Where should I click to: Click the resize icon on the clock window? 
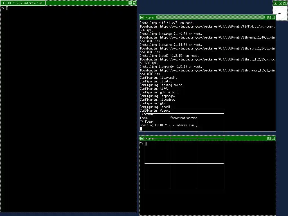point(285,3)
